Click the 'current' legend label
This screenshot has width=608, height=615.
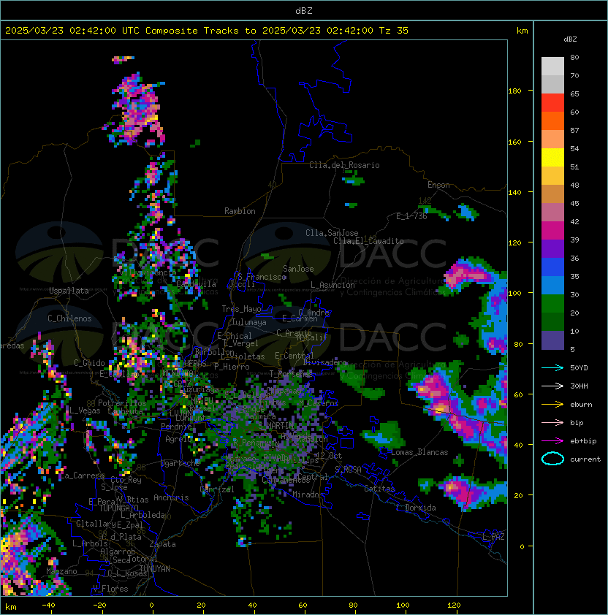click(585, 459)
